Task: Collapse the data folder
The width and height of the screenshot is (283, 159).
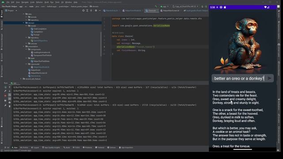Action: (x=23, y=14)
